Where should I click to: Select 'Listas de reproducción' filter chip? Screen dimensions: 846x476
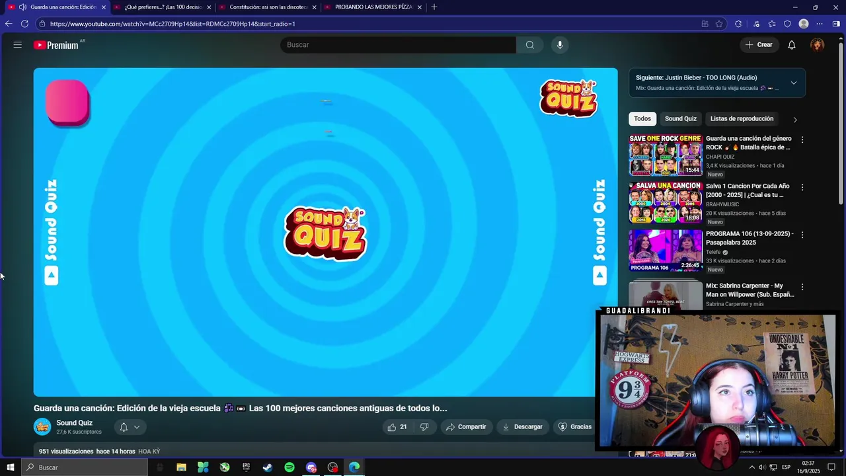click(x=742, y=119)
